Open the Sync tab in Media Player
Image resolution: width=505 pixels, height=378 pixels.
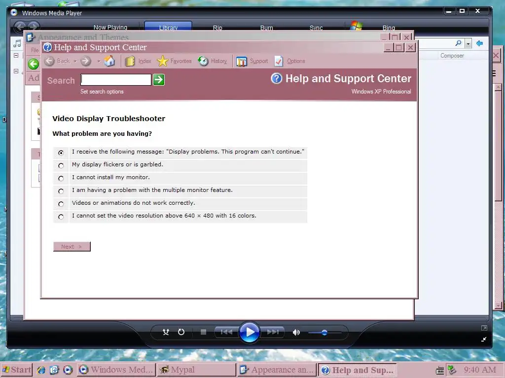(316, 28)
